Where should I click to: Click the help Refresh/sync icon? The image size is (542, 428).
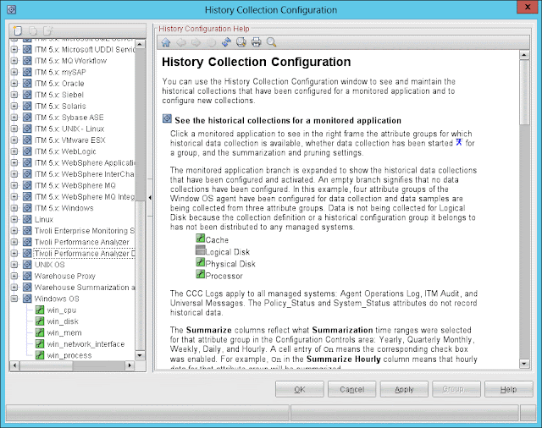[226, 42]
